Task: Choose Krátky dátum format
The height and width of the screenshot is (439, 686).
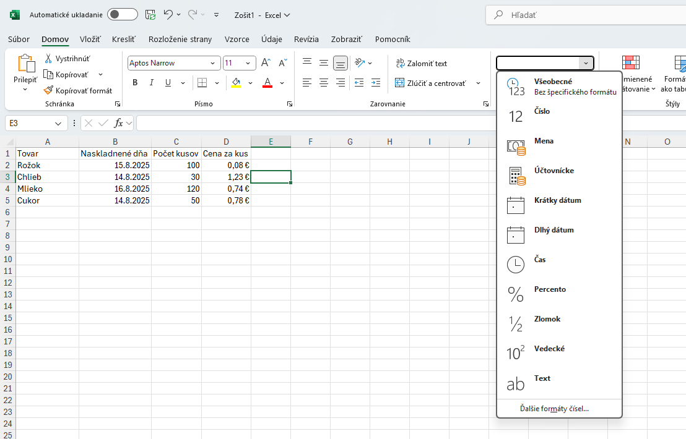Action: [559, 206]
